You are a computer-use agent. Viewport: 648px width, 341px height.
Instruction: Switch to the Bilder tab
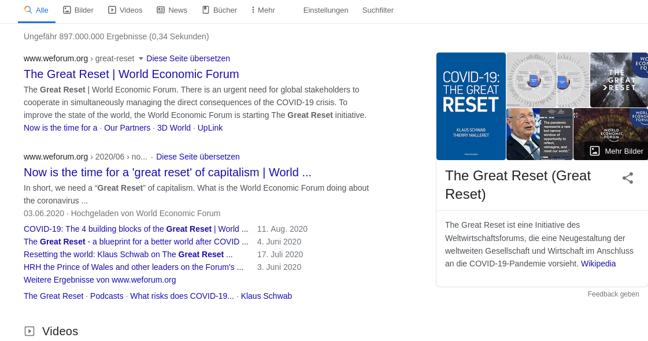(x=78, y=10)
